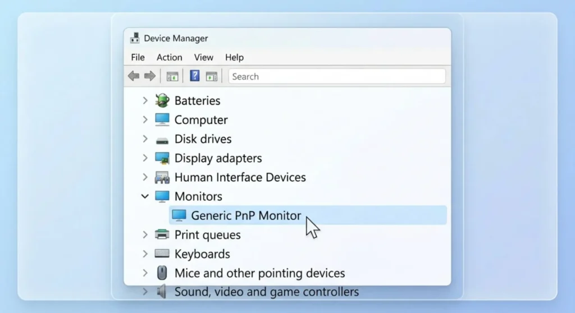This screenshot has height=313, width=575.
Task: Select the Keyboards label
Action: click(x=202, y=254)
